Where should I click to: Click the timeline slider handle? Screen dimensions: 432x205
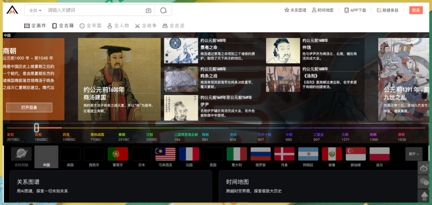tap(36, 128)
